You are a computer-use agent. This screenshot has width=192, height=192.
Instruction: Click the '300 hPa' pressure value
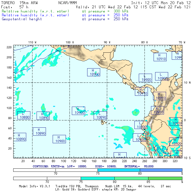tap(121, 11)
